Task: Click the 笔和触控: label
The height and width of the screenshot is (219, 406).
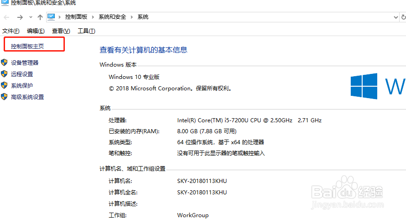Action: click(121, 153)
